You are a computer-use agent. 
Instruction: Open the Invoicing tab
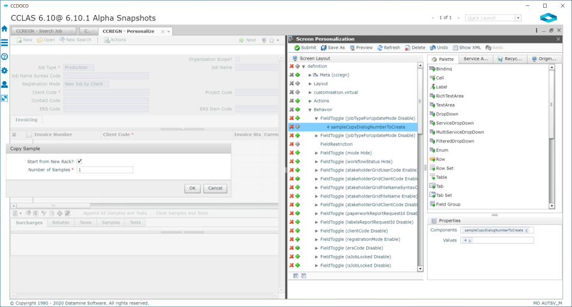[26, 120]
